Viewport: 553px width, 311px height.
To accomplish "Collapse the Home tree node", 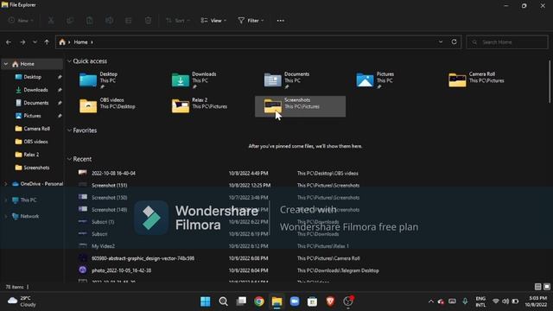I will [6, 64].
